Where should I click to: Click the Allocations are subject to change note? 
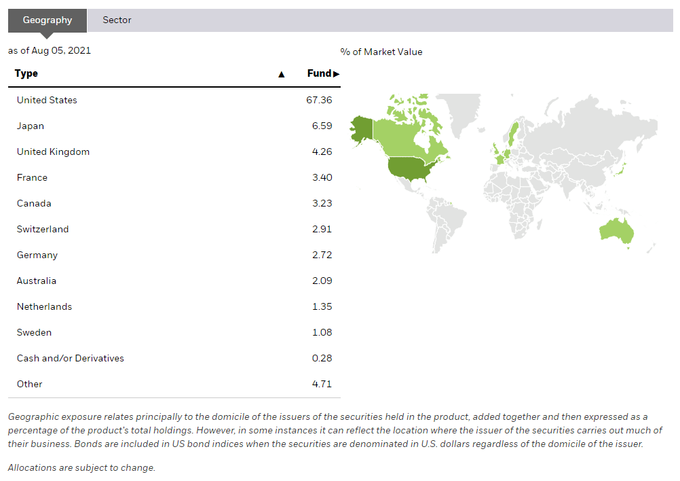[x=81, y=468]
